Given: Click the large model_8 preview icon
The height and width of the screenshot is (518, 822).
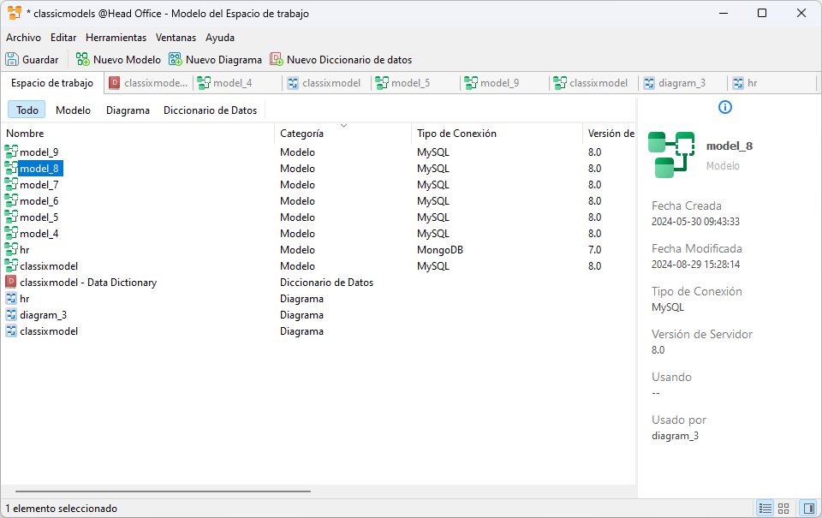Looking at the screenshot, I should (671, 155).
